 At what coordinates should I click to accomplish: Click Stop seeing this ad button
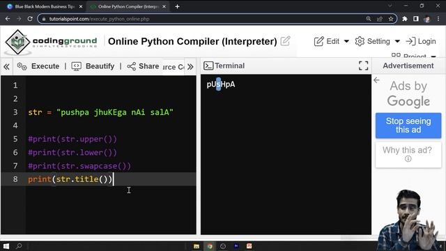click(408, 125)
